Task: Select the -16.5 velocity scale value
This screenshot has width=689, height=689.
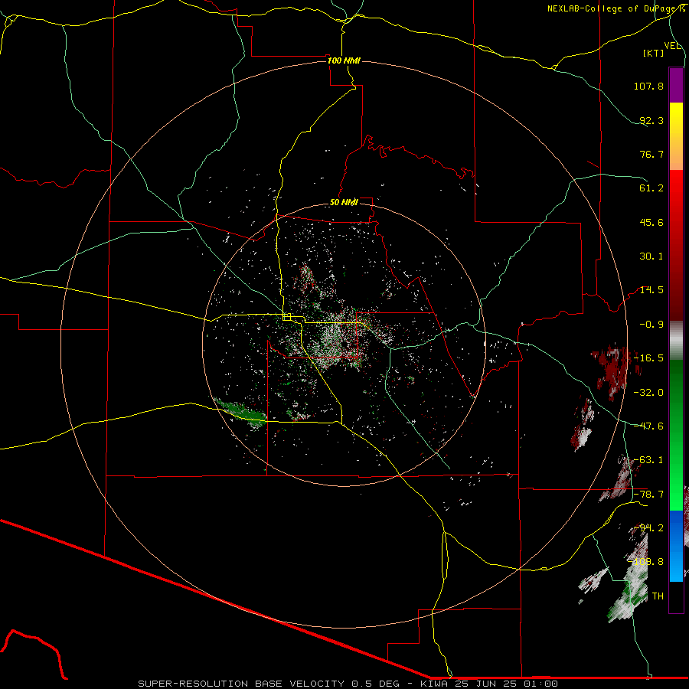Action: coord(648,358)
